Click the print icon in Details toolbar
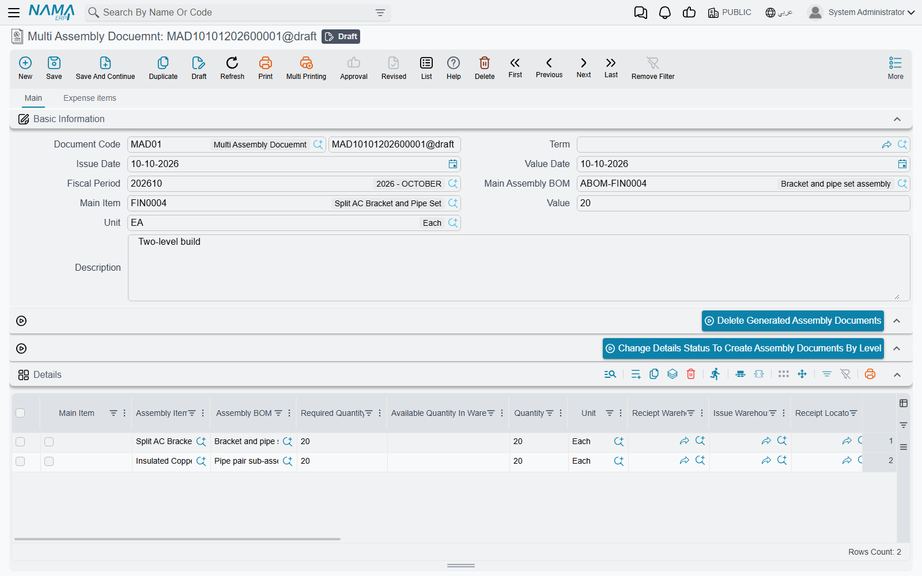Image resolution: width=922 pixels, height=576 pixels. (x=870, y=374)
